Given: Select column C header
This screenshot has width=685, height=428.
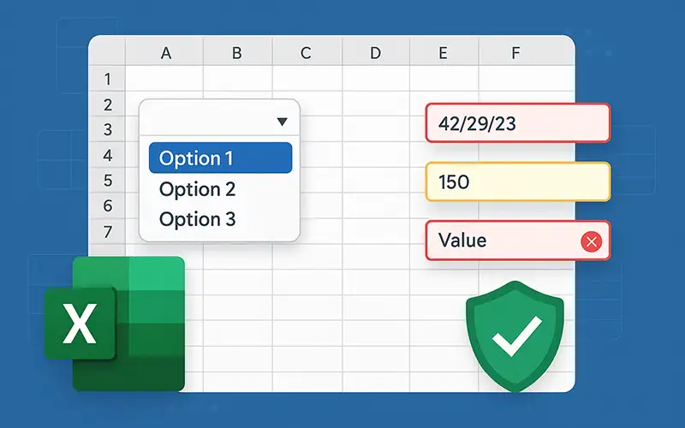Looking at the screenshot, I should coord(306,53).
